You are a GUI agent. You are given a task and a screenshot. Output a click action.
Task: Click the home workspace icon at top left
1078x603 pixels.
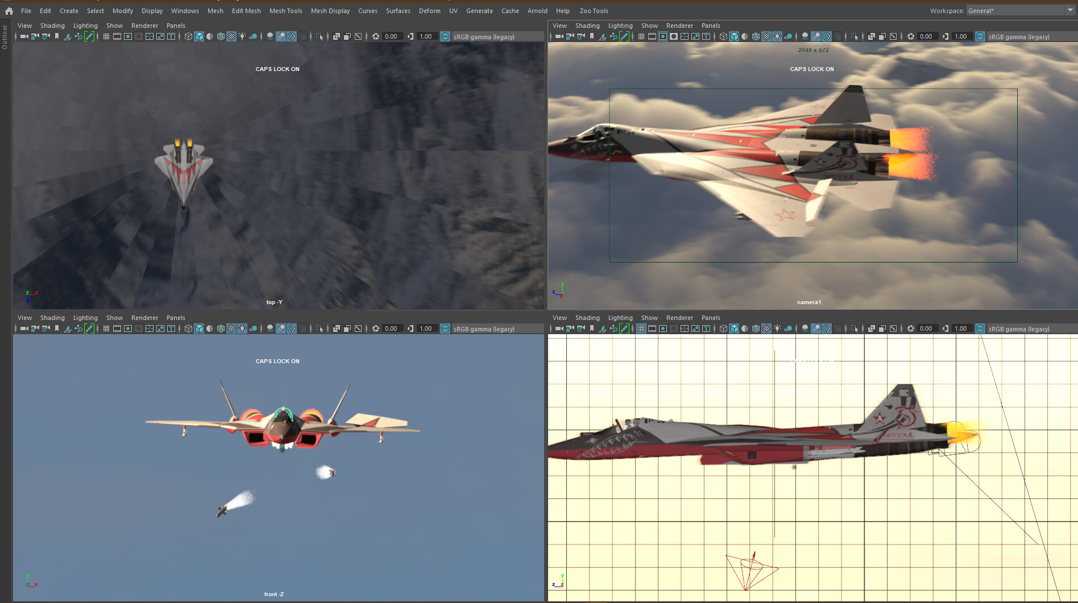coord(9,11)
